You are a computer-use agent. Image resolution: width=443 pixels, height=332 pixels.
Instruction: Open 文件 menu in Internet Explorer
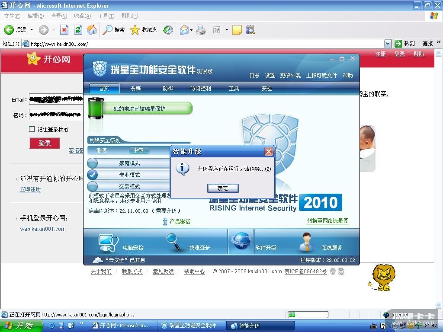(12, 16)
